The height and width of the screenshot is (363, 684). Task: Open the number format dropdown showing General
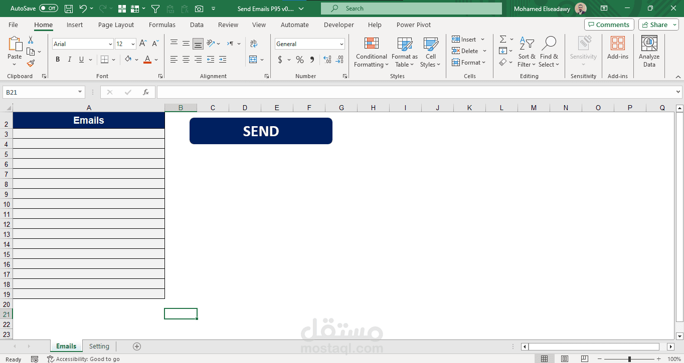[341, 44]
